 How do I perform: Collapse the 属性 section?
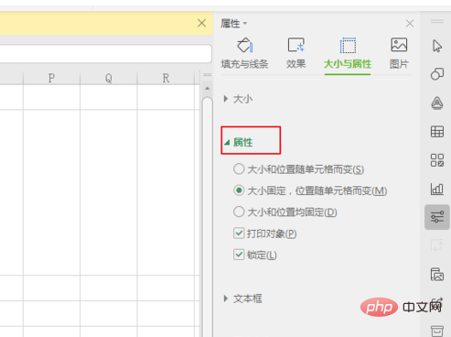point(238,142)
